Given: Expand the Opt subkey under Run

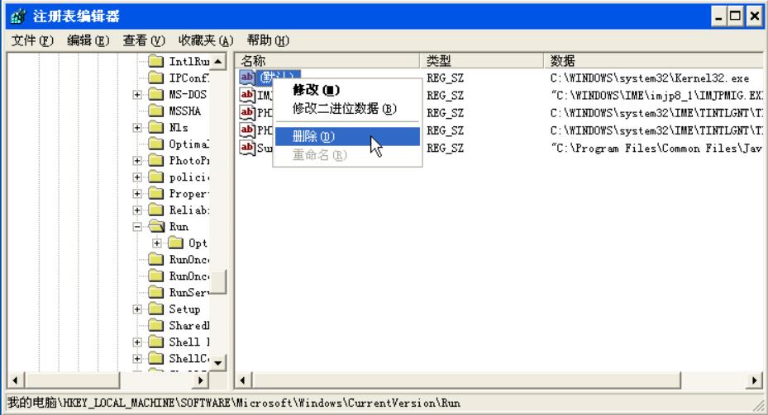Looking at the screenshot, I should pyautogui.click(x=157, y=243).
